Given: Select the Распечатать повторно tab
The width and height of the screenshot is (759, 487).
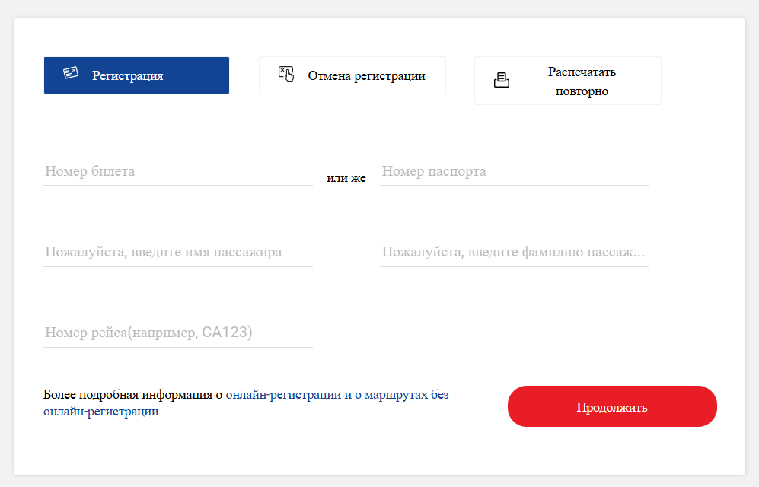Looking at the screenshot, I should 568,81.
